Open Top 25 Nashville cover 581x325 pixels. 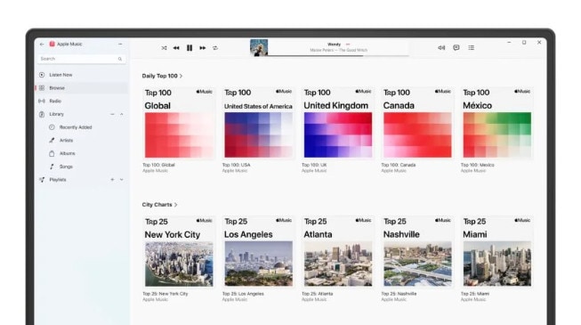click(x=417, y=252)
